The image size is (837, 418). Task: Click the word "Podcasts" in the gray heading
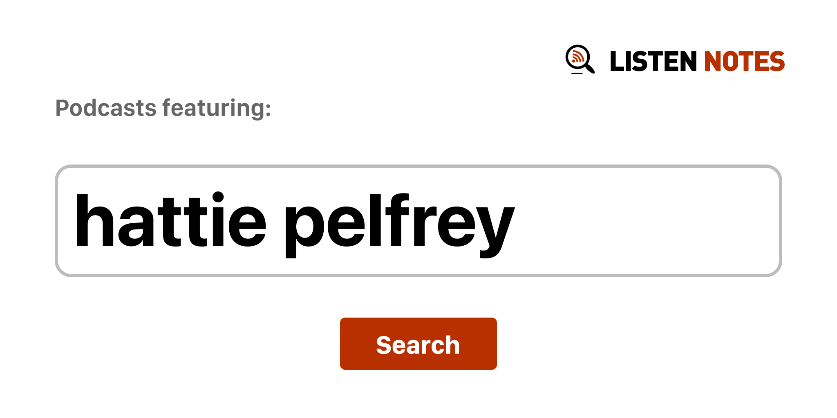click(x=106, y=108)
